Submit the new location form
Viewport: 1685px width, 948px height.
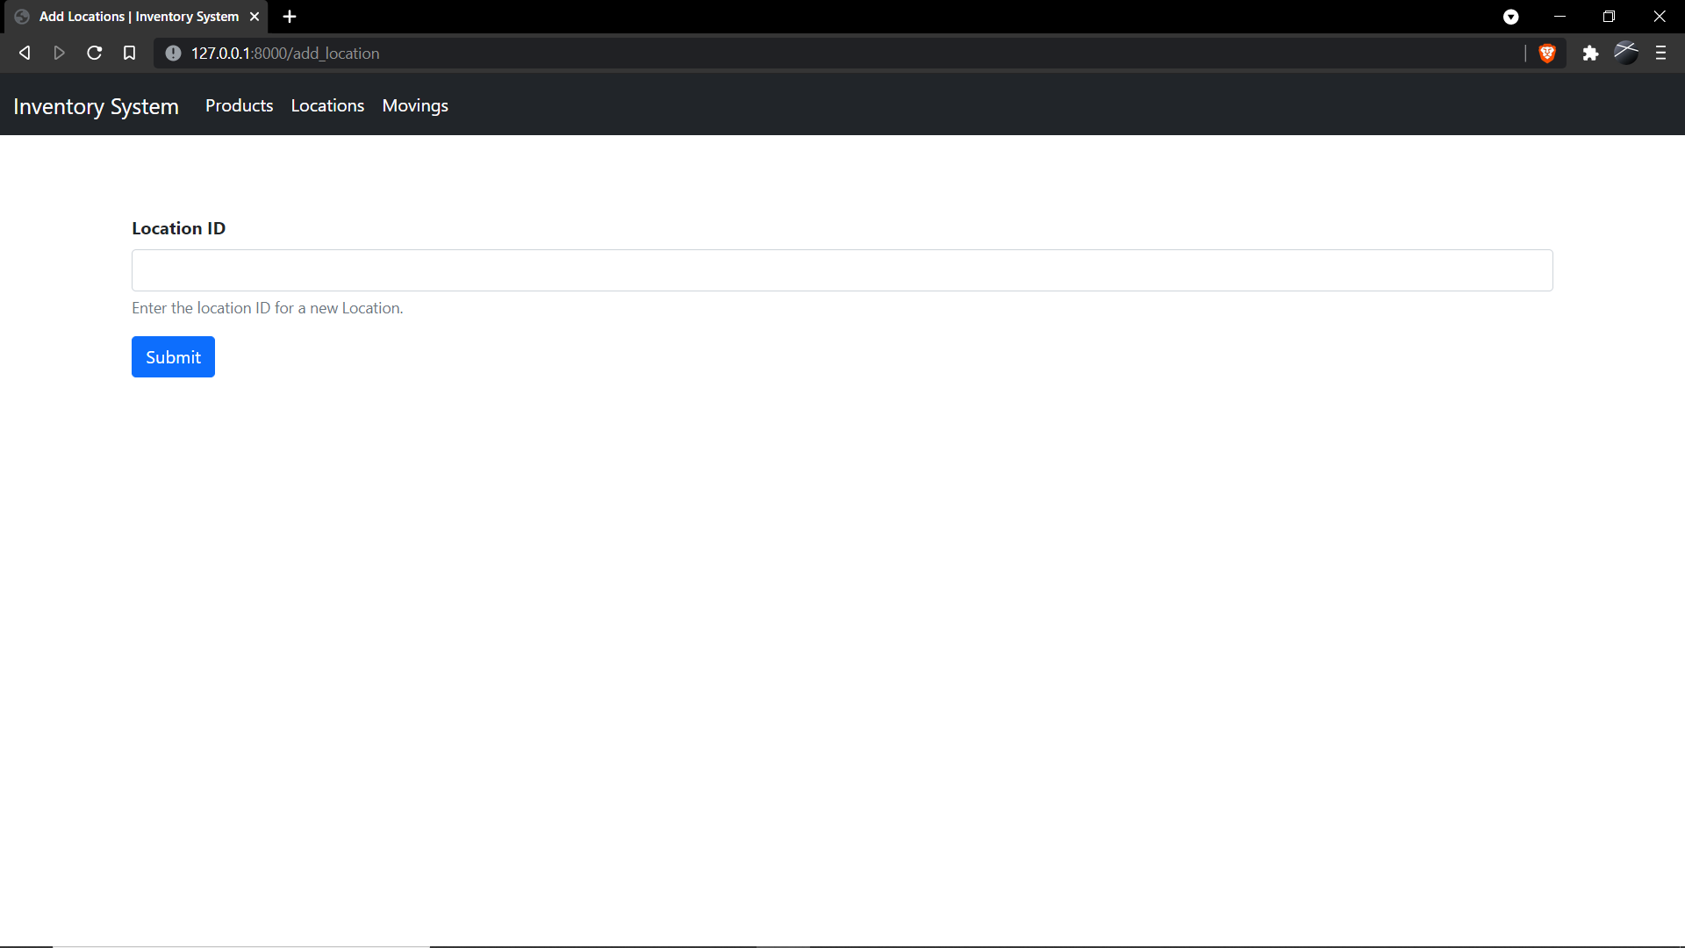[x=173, y=357]
